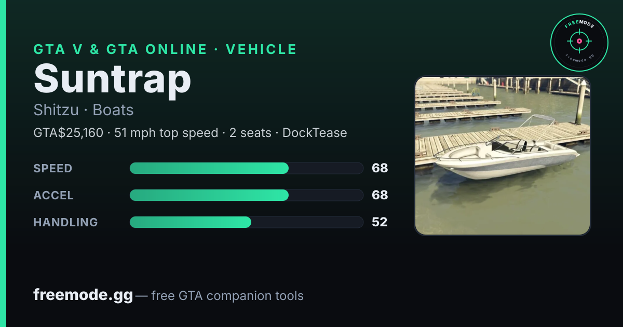Viewport: 623px width, 327px height.
Task: Click the Freemode crosshair logo icon
Action: (x=579, y=43)
